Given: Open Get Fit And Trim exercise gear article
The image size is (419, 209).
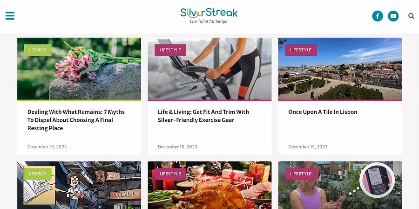Looking at the screenshot, I should [203, 116].
